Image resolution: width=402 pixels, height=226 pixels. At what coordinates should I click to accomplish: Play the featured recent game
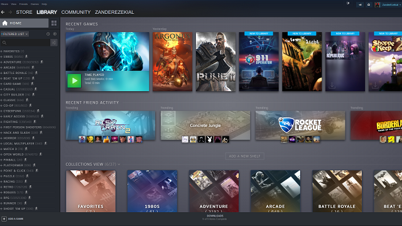(74, 81)
